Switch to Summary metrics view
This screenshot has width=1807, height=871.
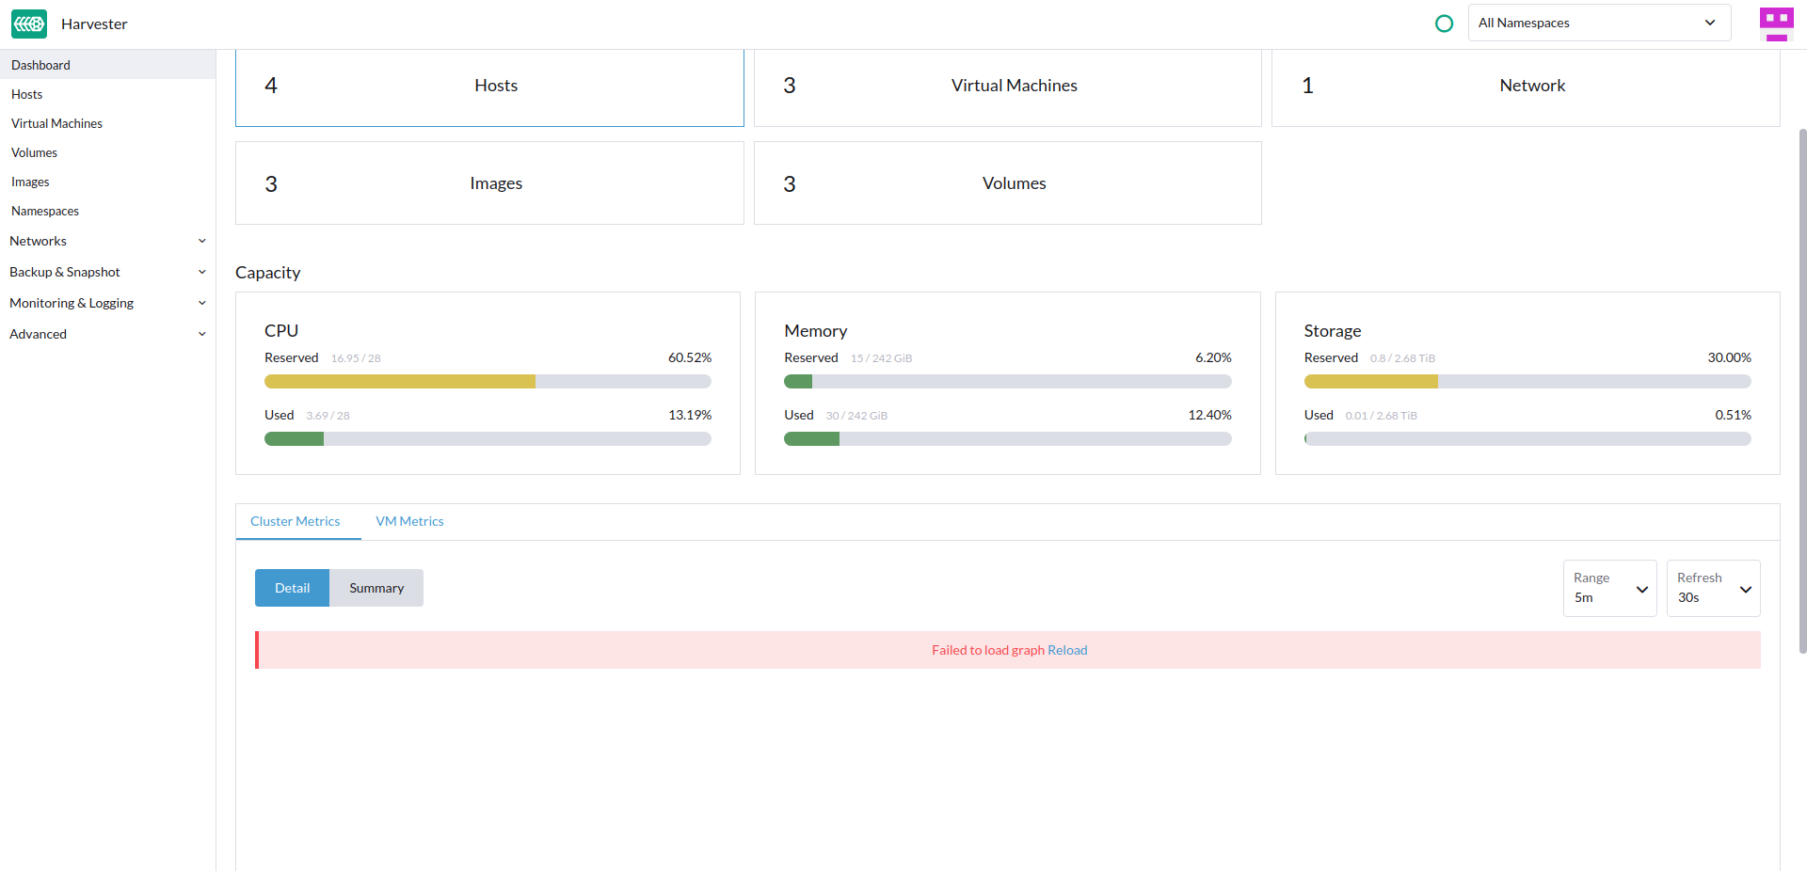click(x=376, y=587)
